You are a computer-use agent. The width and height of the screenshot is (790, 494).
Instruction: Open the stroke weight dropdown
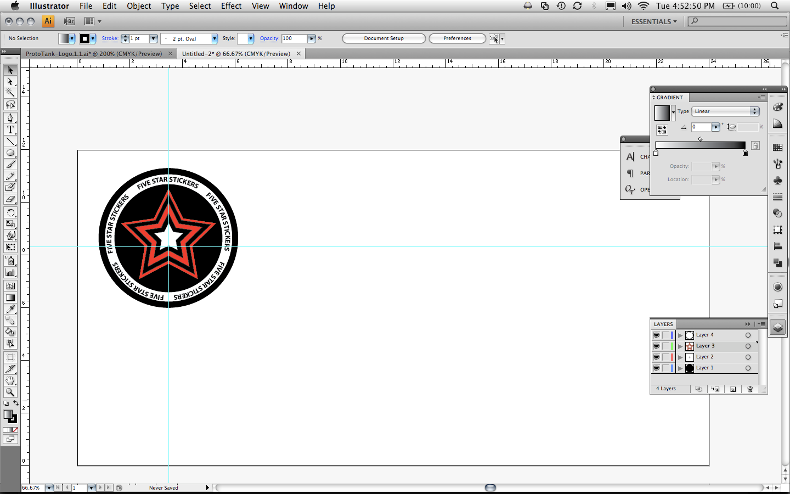click(153, 38)
